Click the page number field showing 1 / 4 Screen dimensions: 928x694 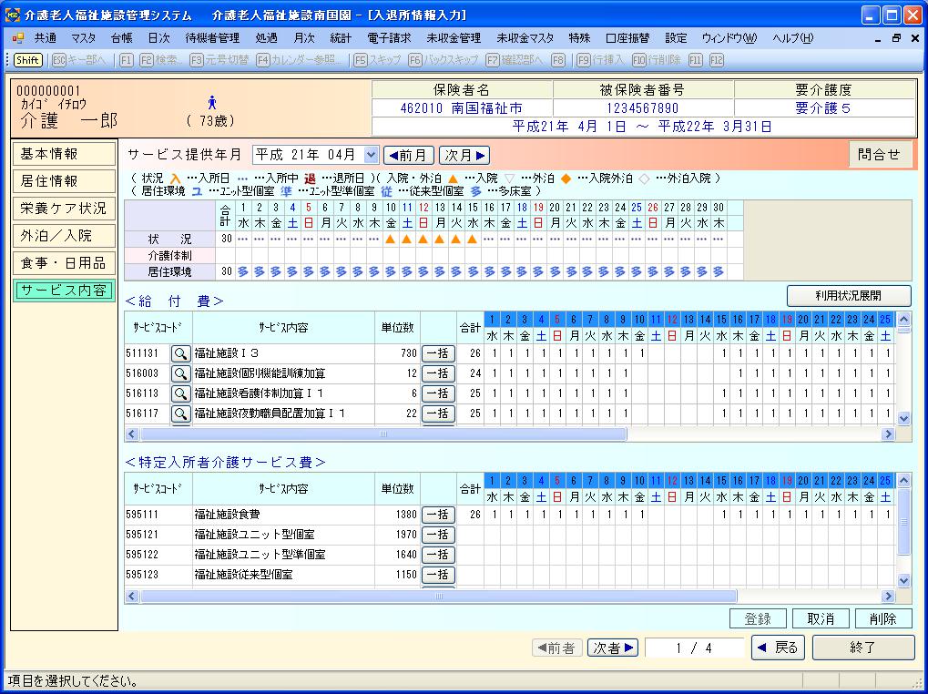pos(694,648)
